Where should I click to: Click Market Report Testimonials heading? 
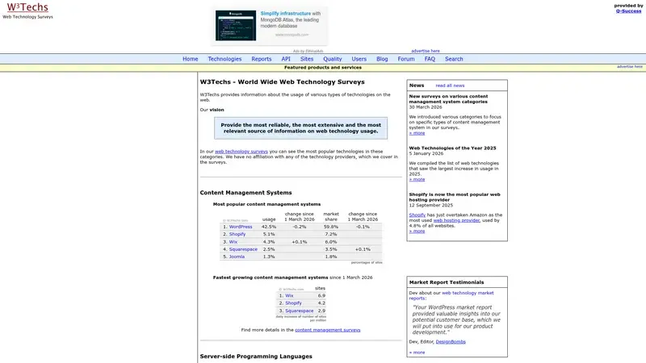tap(447, 282)
